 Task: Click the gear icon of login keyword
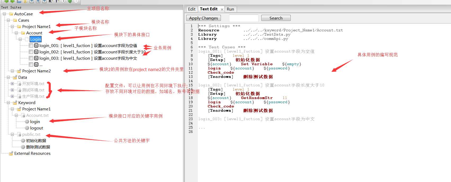click(27, 122)
